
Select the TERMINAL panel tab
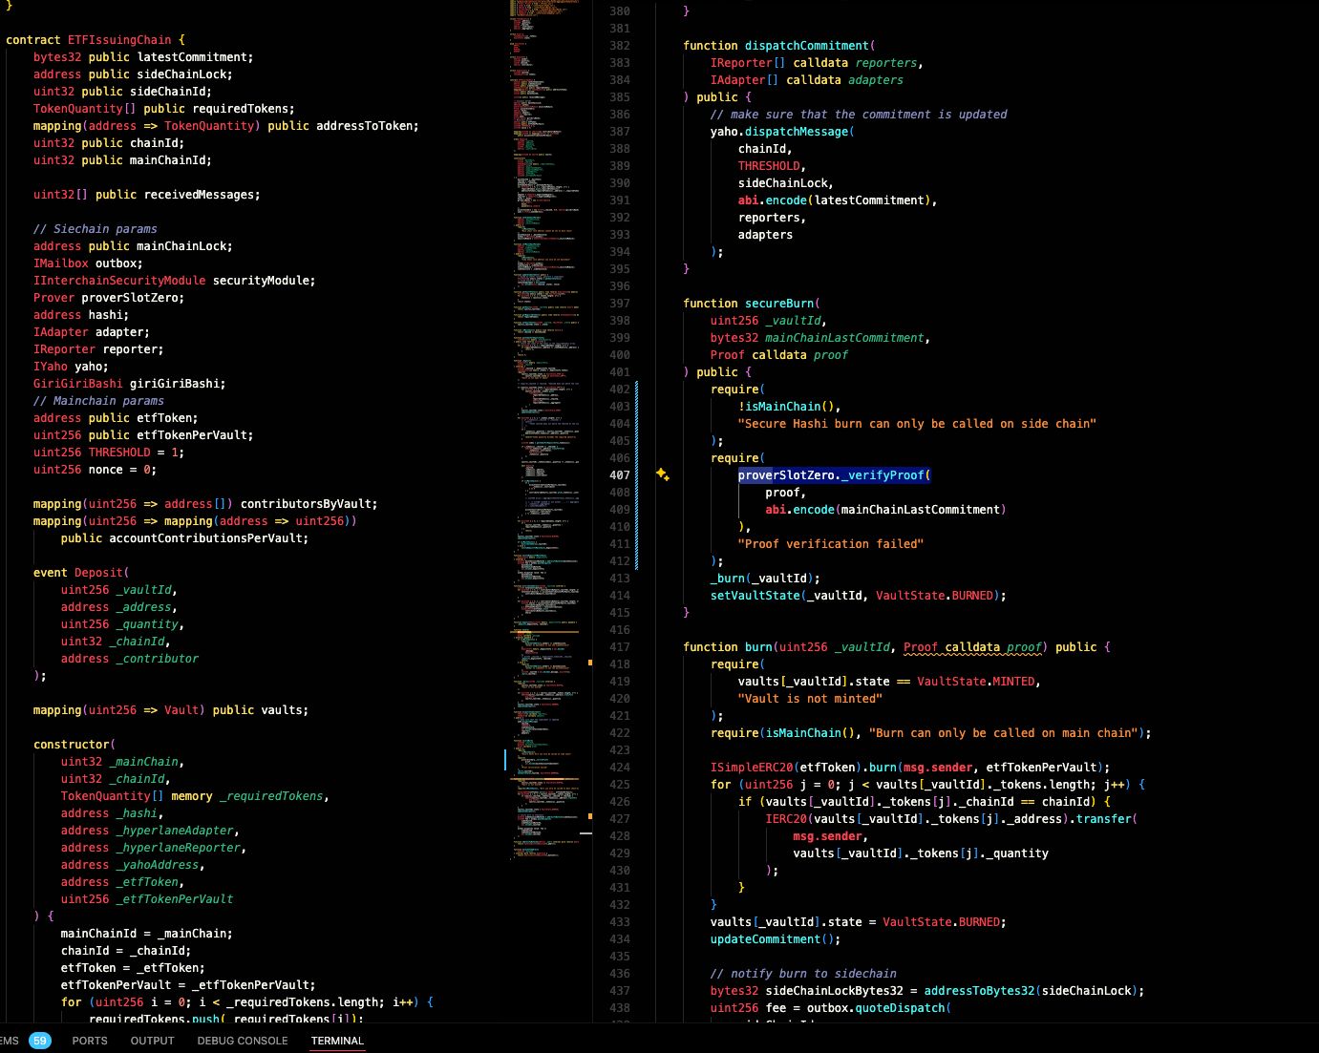tap(337, 1041)
